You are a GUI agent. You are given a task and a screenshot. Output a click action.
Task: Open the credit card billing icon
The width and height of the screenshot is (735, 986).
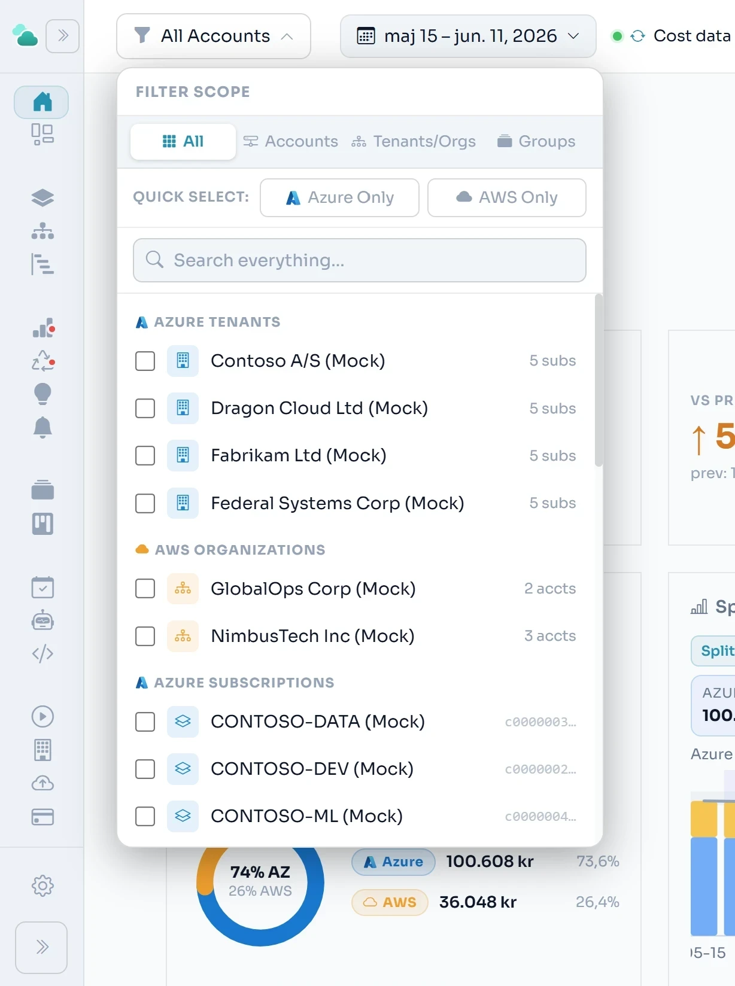42,817
